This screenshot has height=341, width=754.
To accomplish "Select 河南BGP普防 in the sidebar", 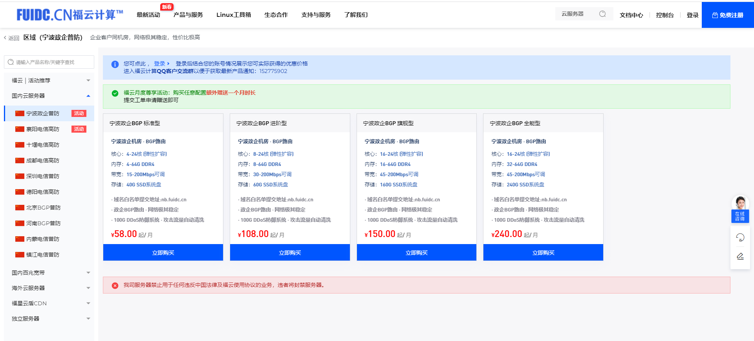I will [x=49, y=223].
